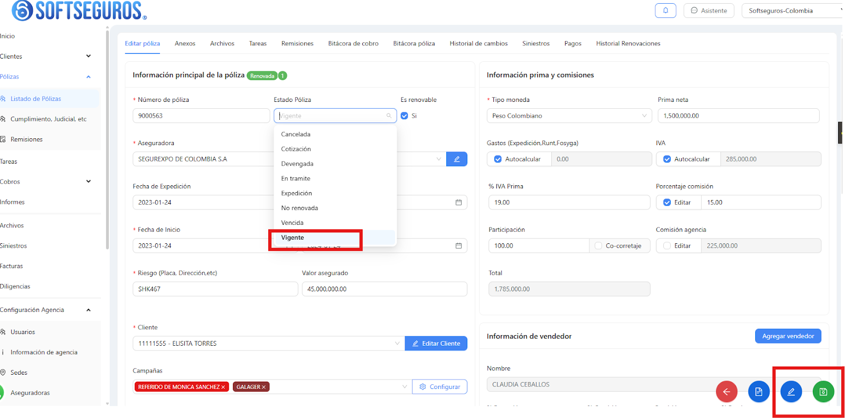Open the Asistente chat button
Screen dimensions: 845x418
point(709,11)
